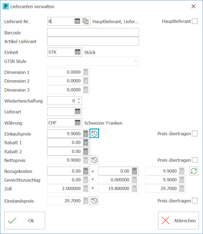
Task: Increase Wiederbeschaffung with up arrow
Action: pyautogui.click(x=79, y=99)
